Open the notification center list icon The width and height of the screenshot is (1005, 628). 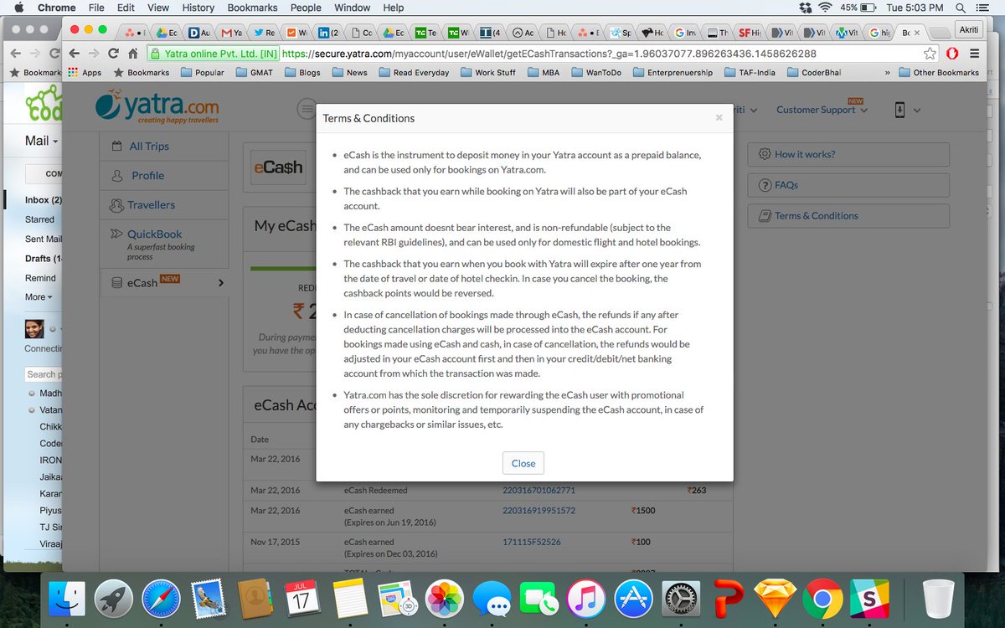tap(985, 8)
